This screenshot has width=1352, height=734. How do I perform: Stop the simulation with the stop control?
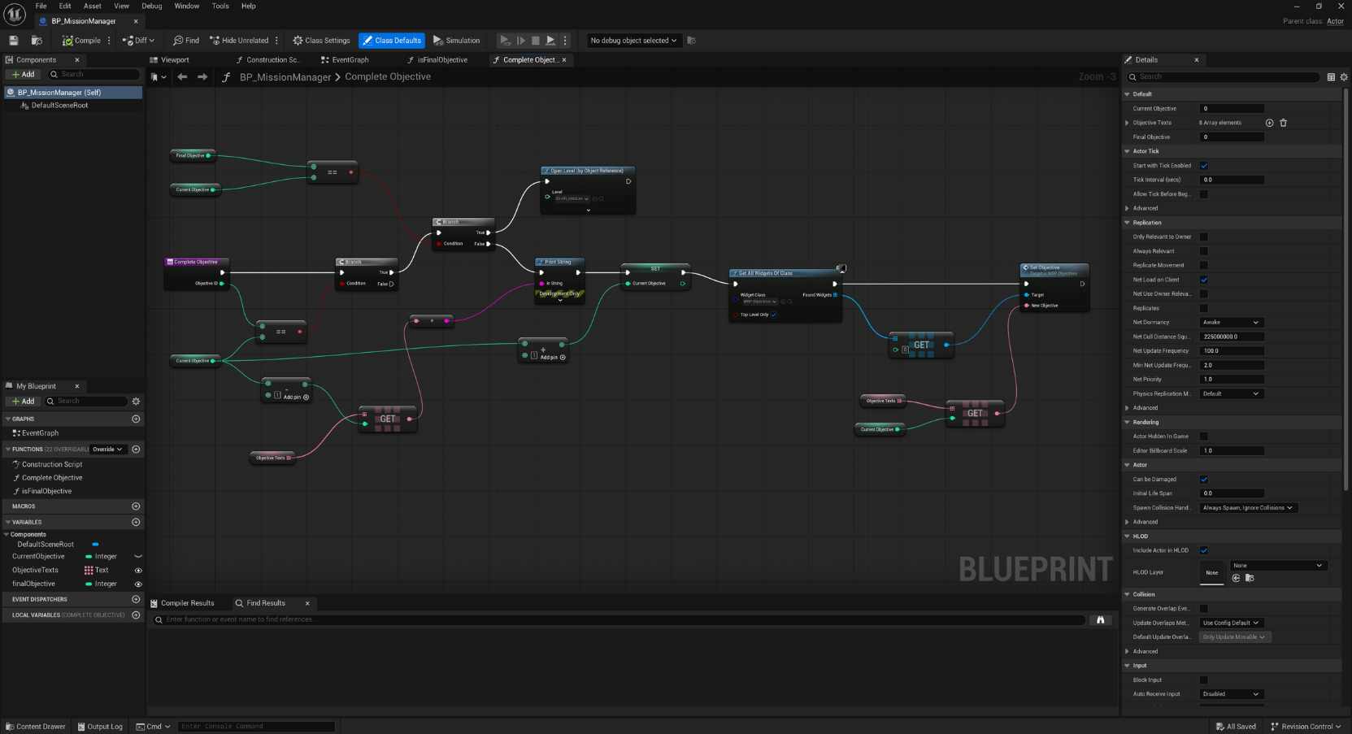[535, 41]
